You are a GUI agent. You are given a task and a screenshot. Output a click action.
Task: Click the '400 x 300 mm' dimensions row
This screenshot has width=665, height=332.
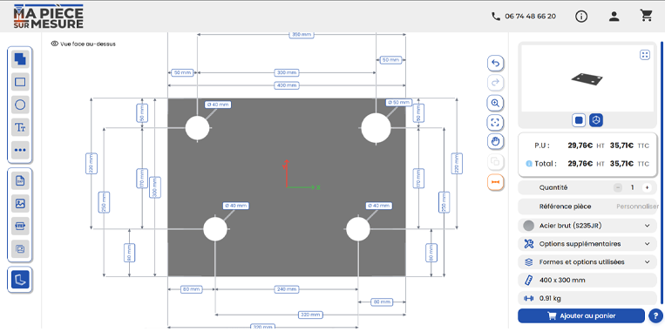pyautogui.click(x=587, y=281)
